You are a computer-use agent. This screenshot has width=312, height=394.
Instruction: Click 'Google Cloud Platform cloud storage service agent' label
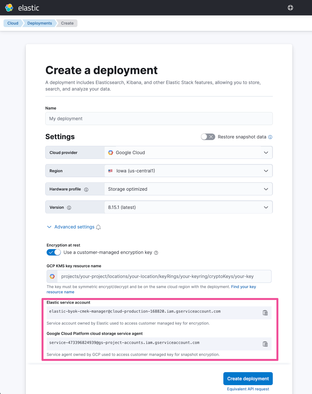point(95,334)
